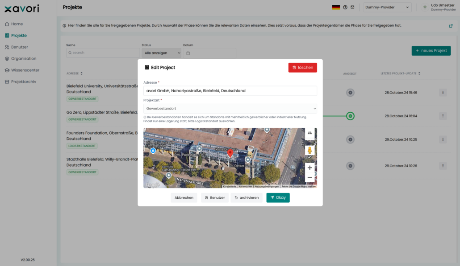Click the red löschen button
Screen dimensions: 460x266
(302, 68)
